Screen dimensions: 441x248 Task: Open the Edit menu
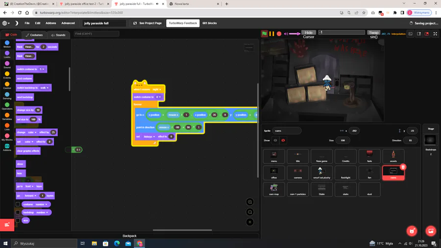click(x=38, y=23)
